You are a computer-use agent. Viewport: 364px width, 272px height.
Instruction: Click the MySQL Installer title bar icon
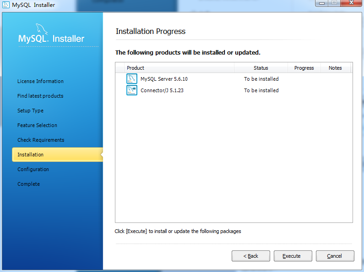[x=6, y=5]
